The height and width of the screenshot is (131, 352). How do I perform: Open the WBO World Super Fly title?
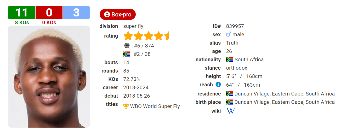click(155, 106)
